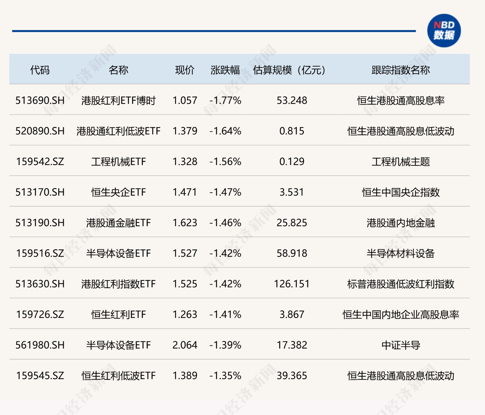Click index name 标普港股通低波红利指数
Image resolution: width=485 pixels, height=415 pixels.
click(401, 284)
